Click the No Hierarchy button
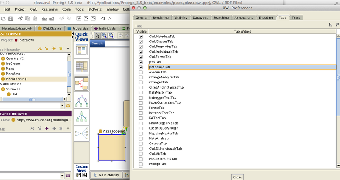This screenshot has width=340, height=180. (x=107, y=175)
